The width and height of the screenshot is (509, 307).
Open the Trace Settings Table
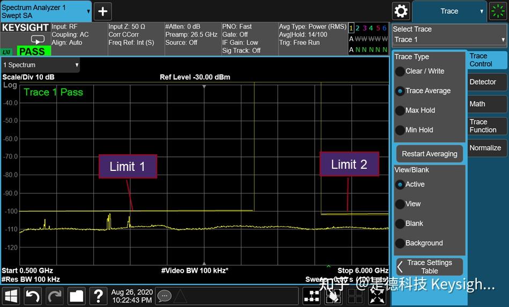(x=430, y=267)
